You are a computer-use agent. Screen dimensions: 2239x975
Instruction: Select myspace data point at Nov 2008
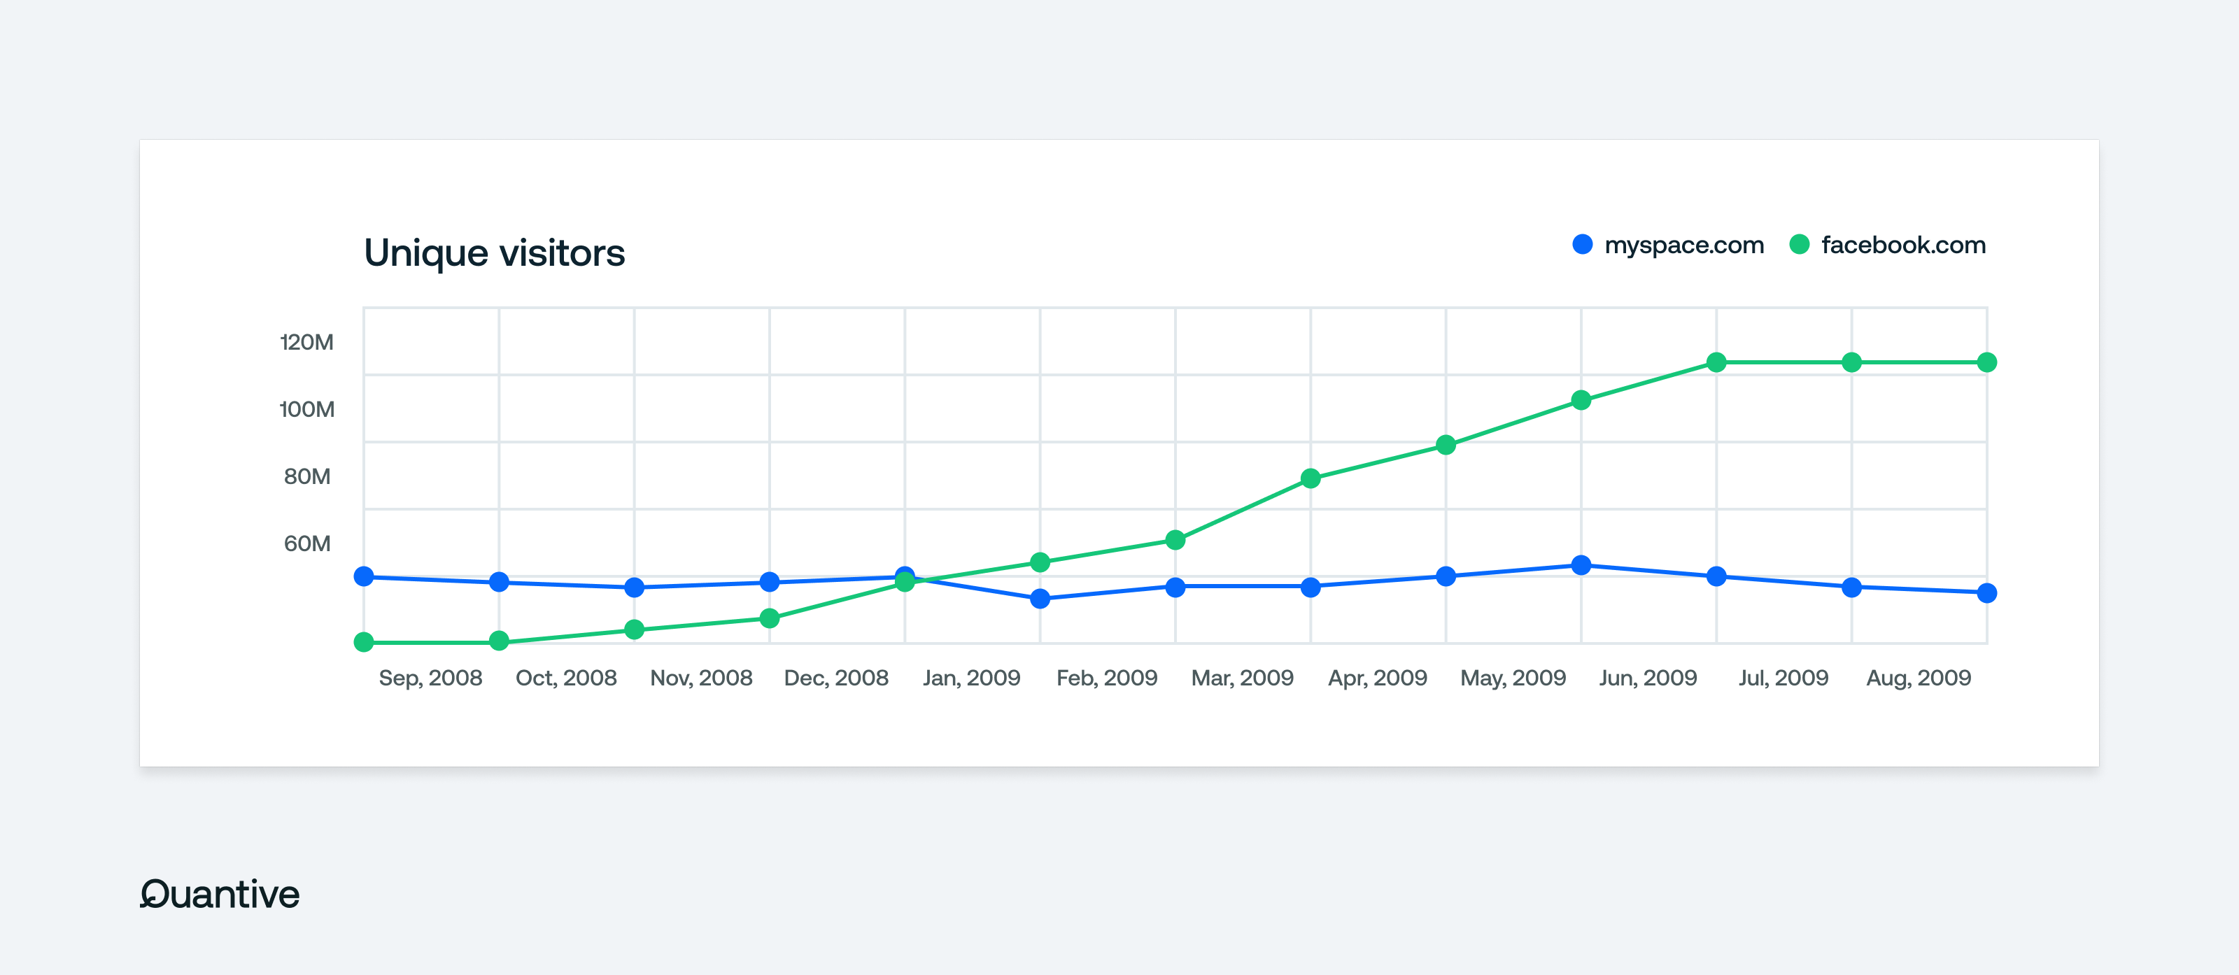(635, 587)
